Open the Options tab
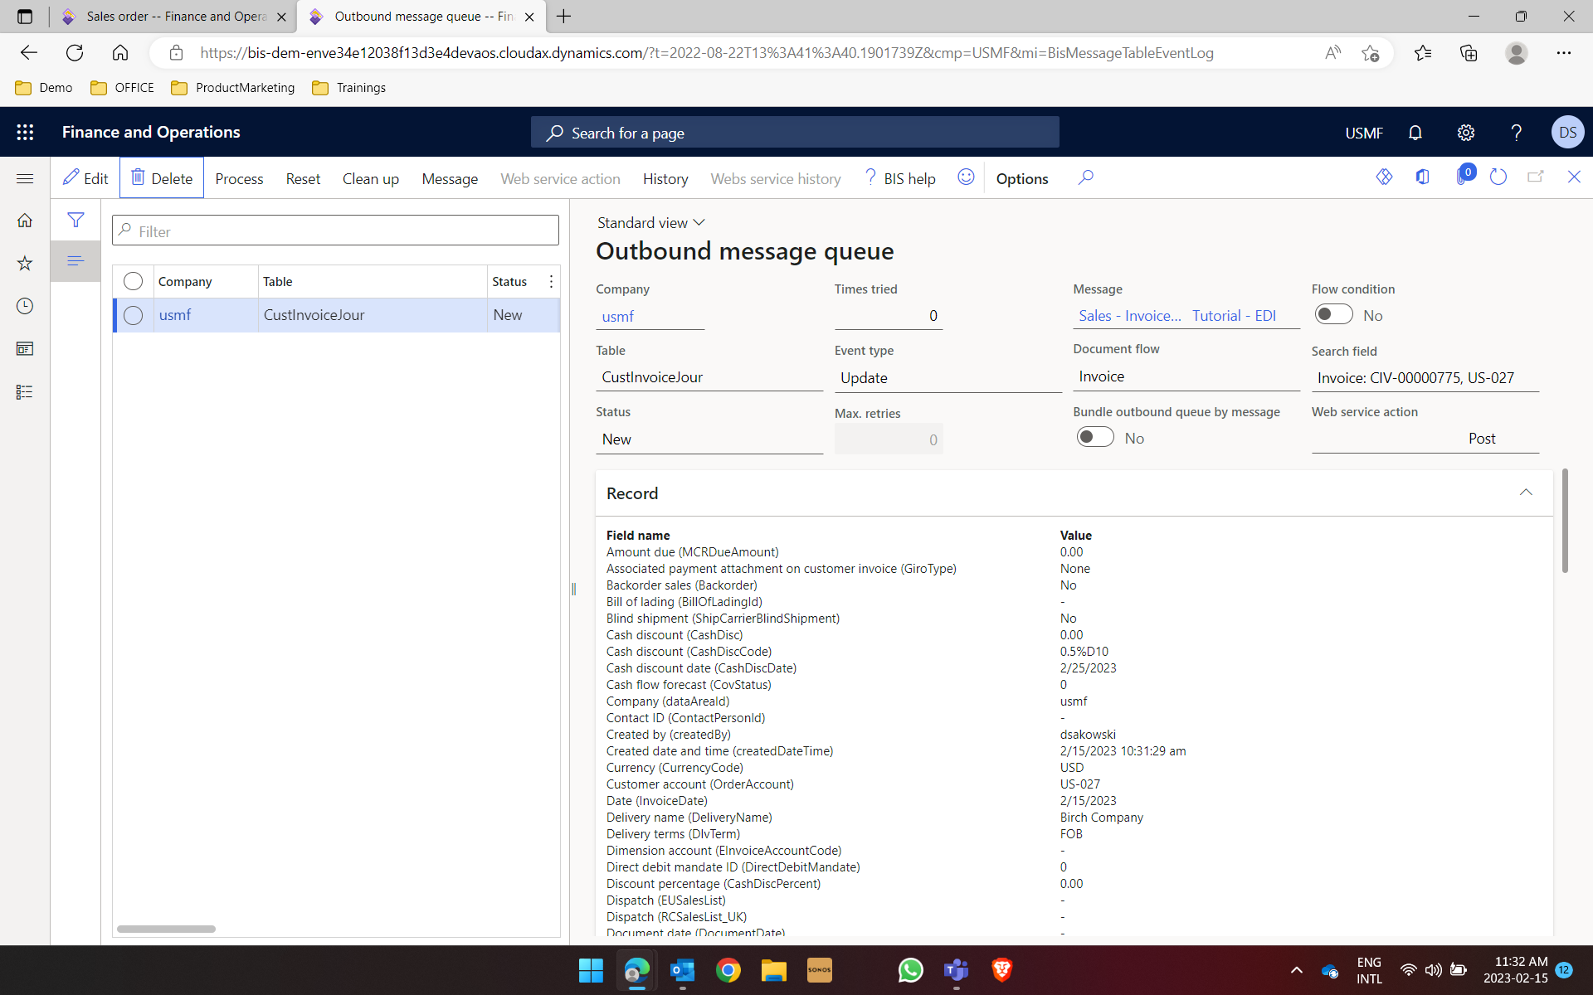This screenshot has width=1593, height=995. tap(1022, 178)
